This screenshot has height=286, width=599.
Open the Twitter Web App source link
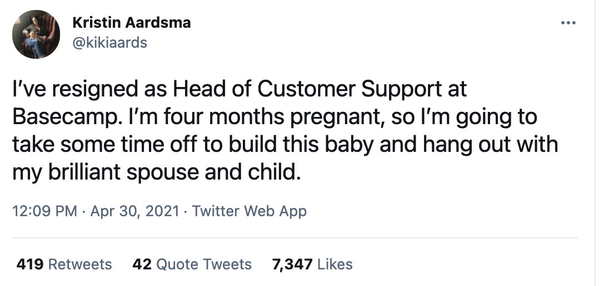(249, 211)
